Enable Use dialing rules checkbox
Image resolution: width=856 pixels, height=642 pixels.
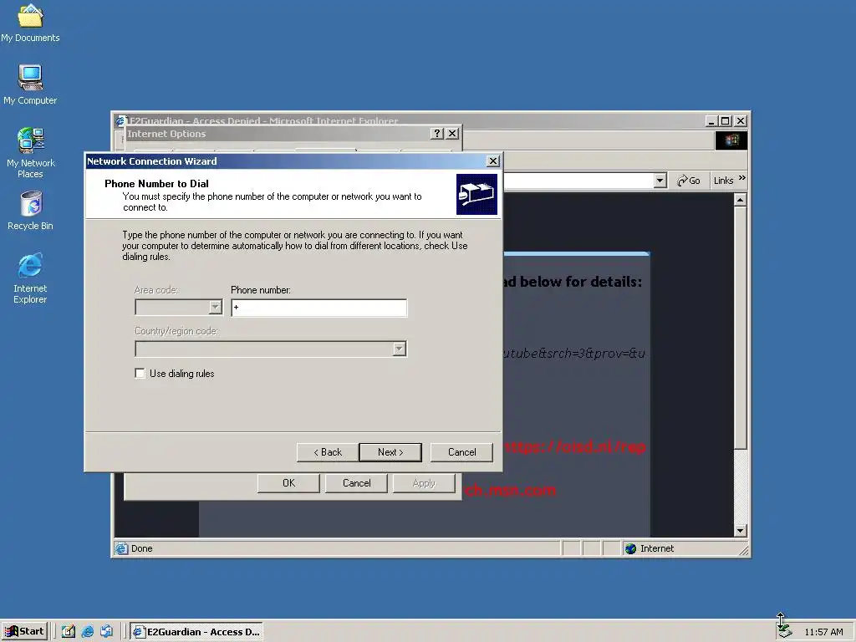pyautogui.click(x=140, y=374)
